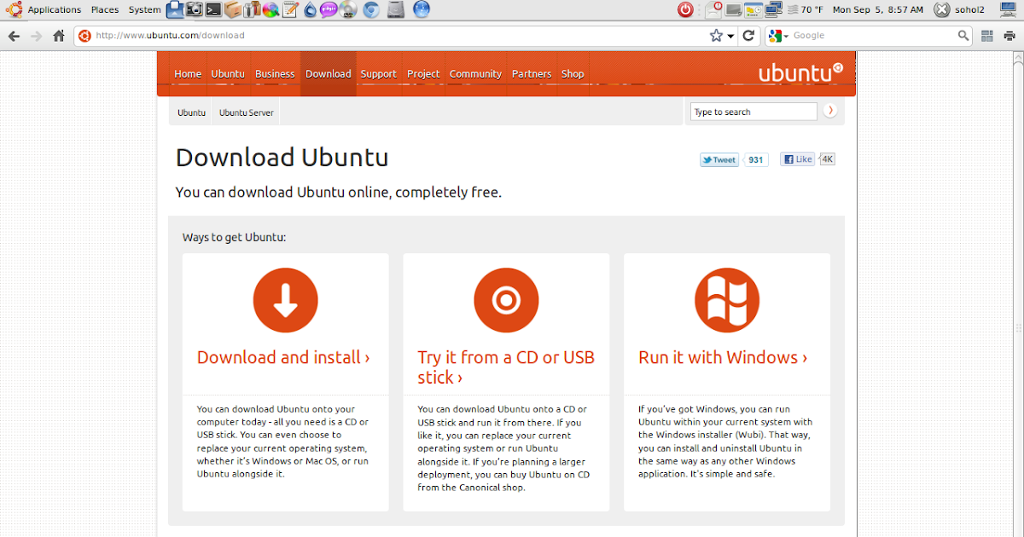Open the Partners nav section
Image resolution: width=1024 pixels, height=537 pixels.
[x=532, y=74]
